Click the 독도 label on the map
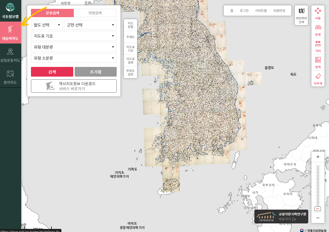Screen dimensions: 329x232 click(x=293, y=74)
